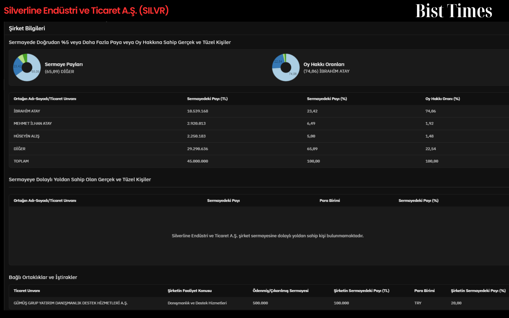Click the 500.000 paid-in capital value
The width and height of the screenshot is (509, 318).
[260, 303]
